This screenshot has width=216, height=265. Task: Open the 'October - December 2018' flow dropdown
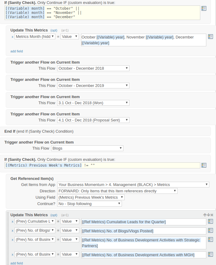93,68
